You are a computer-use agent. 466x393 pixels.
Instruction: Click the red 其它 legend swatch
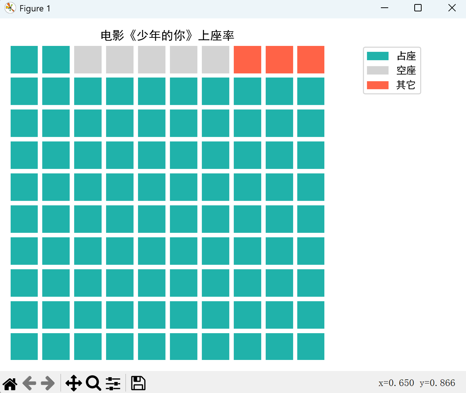[378, 85]
